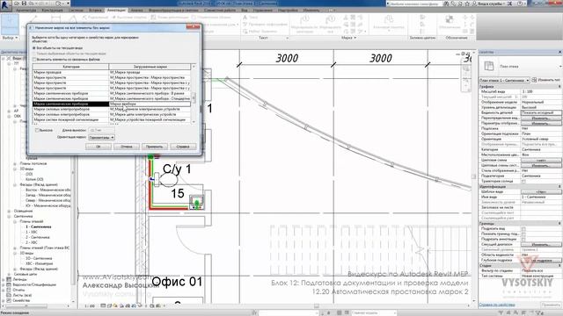Click the Radial dimension tool

(x=96, y=18)
